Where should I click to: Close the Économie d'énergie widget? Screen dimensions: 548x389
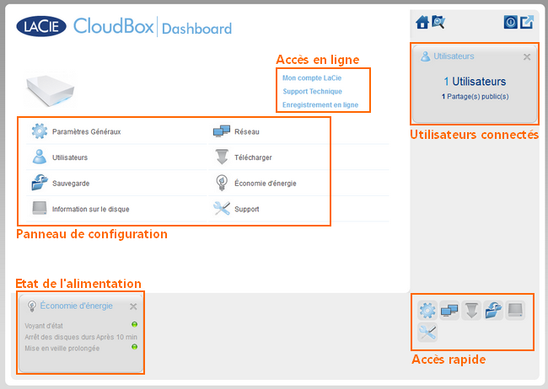[x=133, y=306]
